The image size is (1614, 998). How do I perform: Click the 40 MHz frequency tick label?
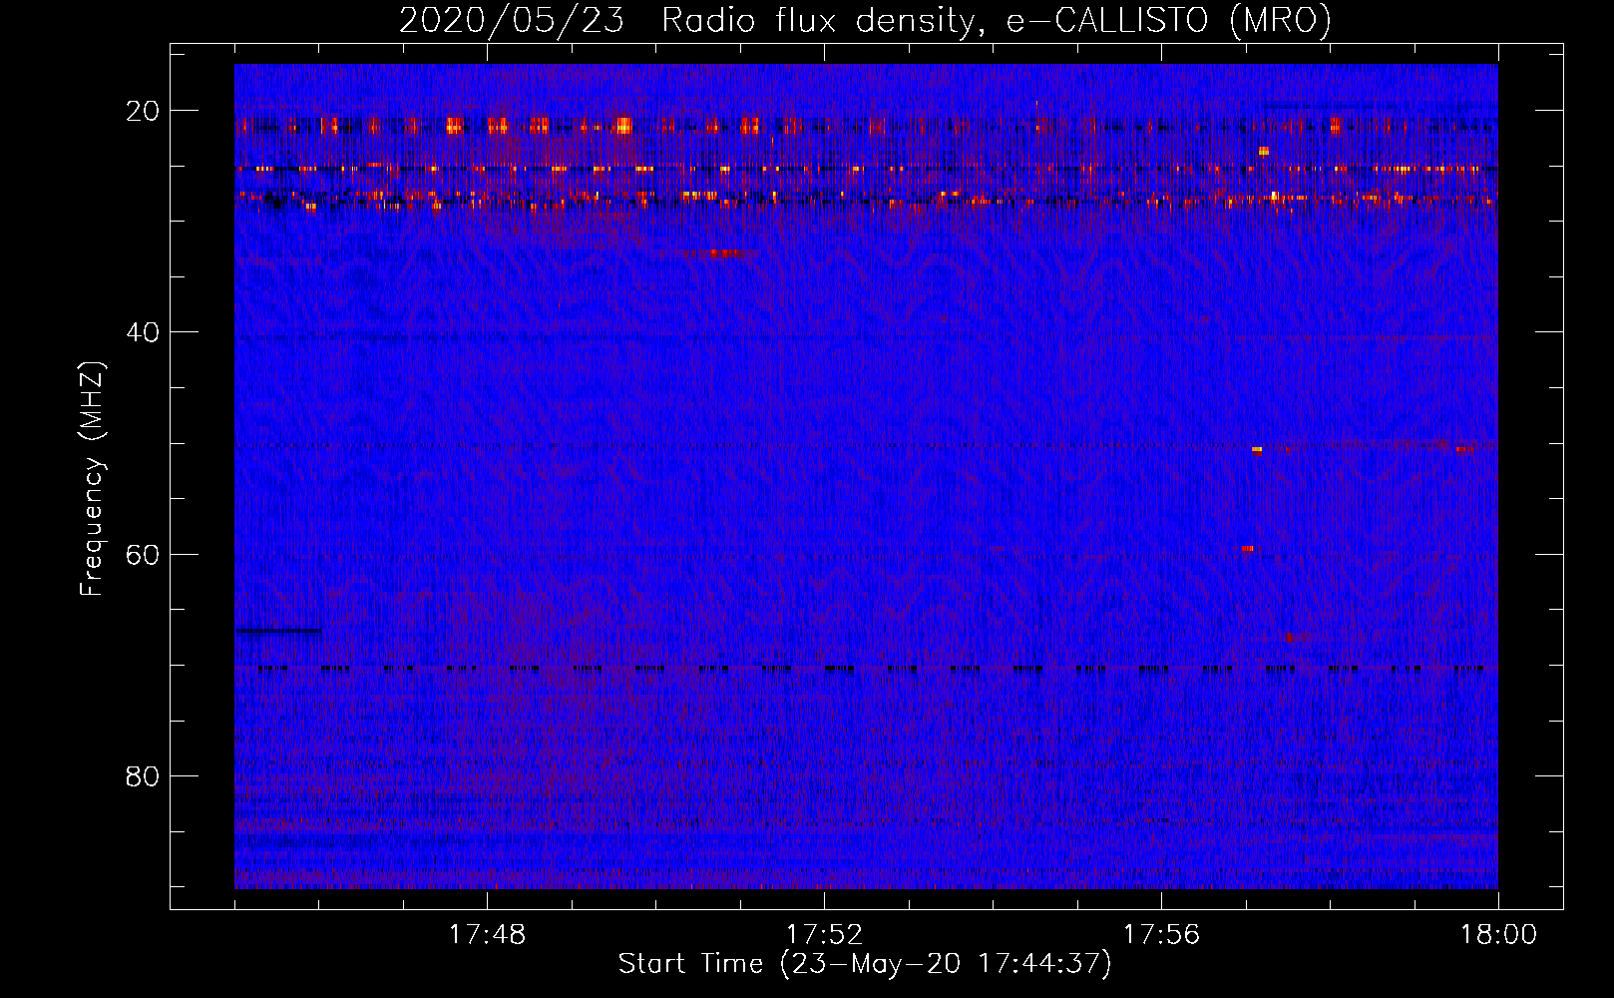pyautogui.click(x=143, y=332)
